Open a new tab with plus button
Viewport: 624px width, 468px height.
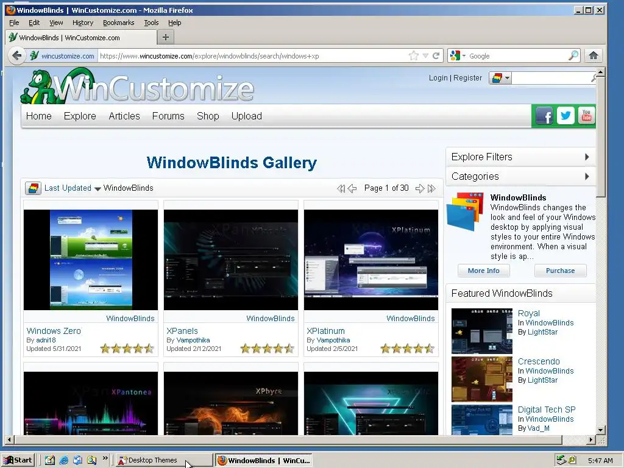pos(166,37)
